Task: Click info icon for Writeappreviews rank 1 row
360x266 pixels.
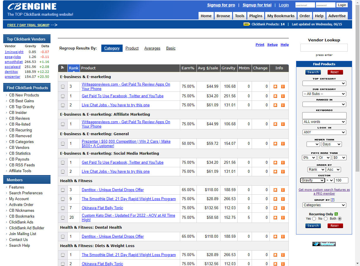Action: pos(283,124)
